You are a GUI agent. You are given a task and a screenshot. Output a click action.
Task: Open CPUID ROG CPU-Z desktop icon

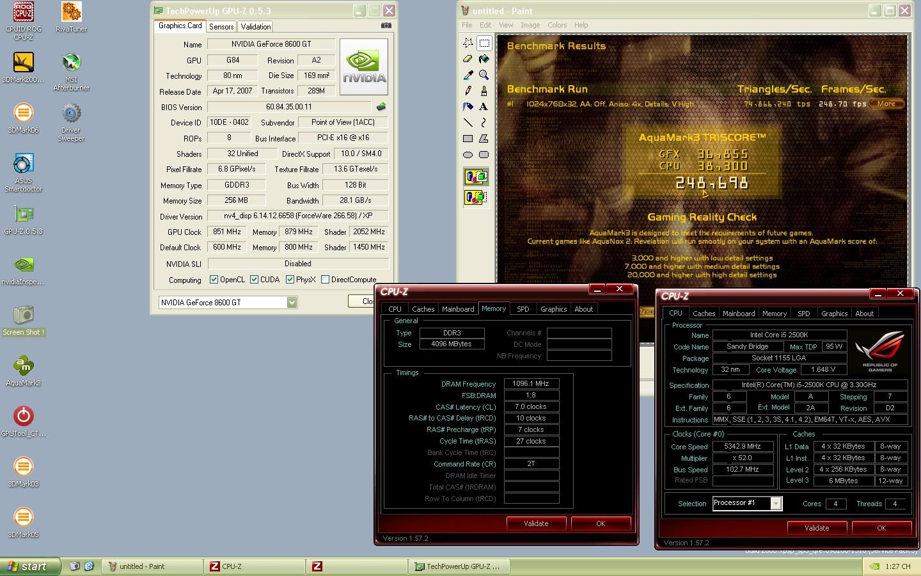(x=23, y=21)
